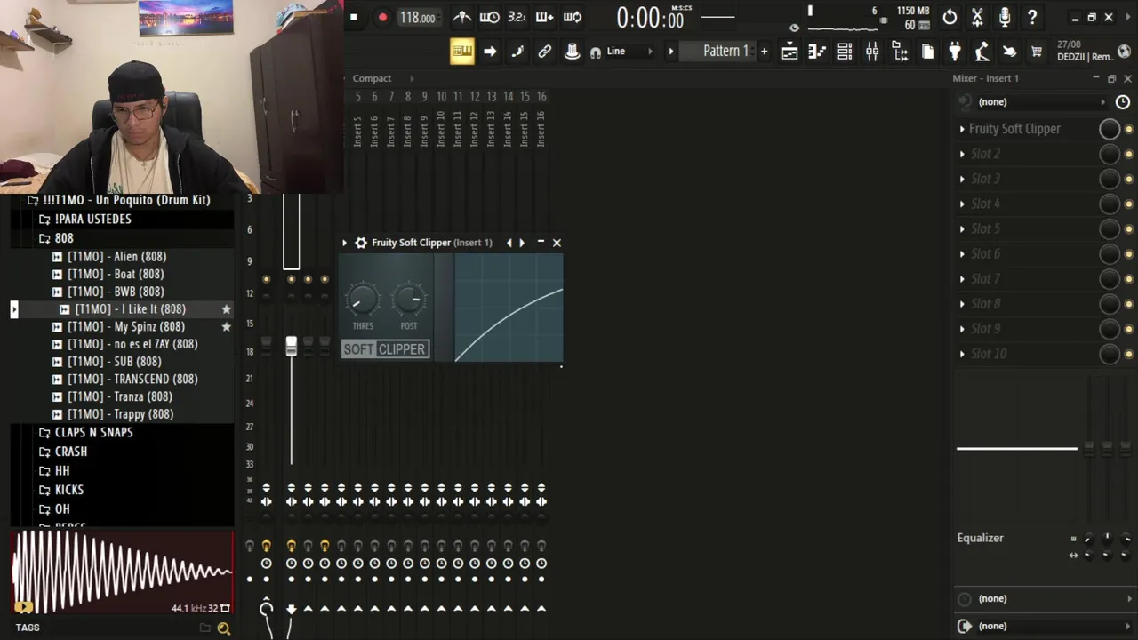The width and height of the screenshot is (1138, 640).
Task: Open the project picker page icon
Action: pyautogui.click(x=927, y=52)
